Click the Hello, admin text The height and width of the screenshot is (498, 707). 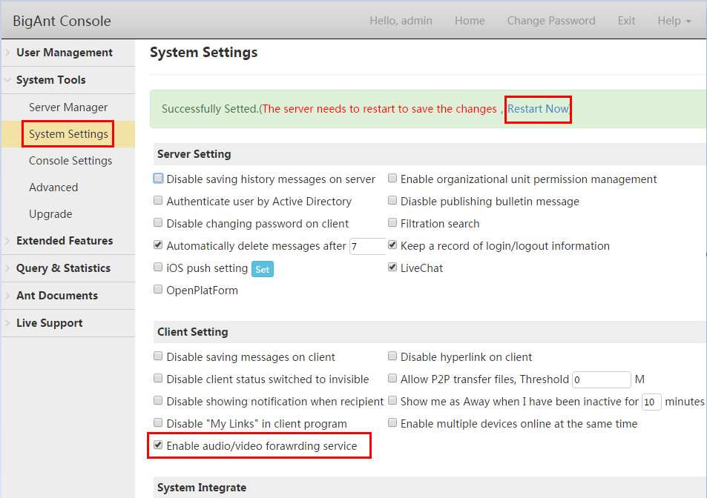click(x=401, y=21)
